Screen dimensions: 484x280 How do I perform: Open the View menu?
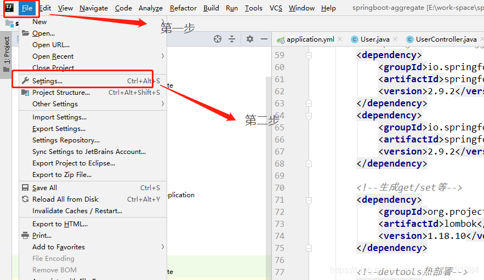(65, 8)
